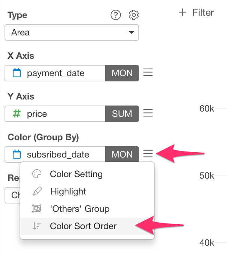Click the palette icon for Color Setting
227x254 pixels.
[37, 174]
